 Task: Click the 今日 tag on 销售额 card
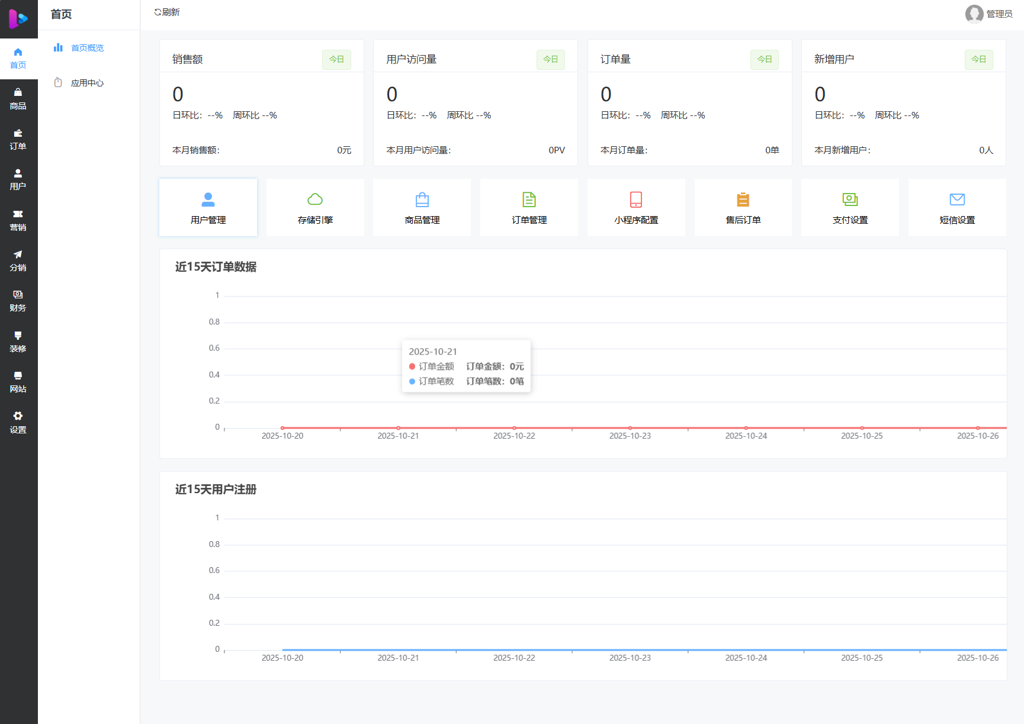click(336, 59)
